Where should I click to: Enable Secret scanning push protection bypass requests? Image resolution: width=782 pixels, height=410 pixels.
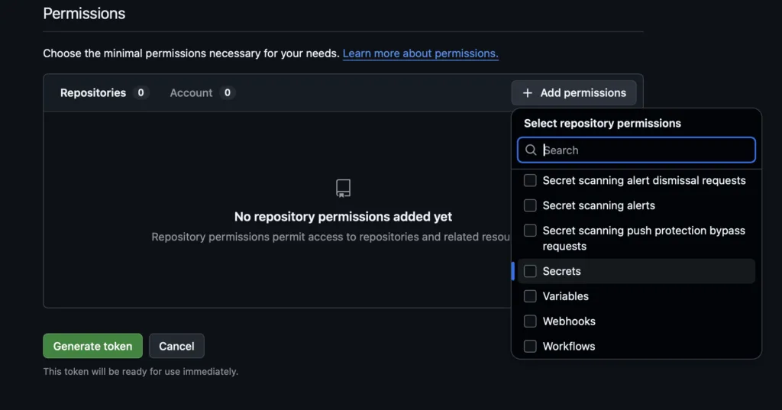pos(530,231)
